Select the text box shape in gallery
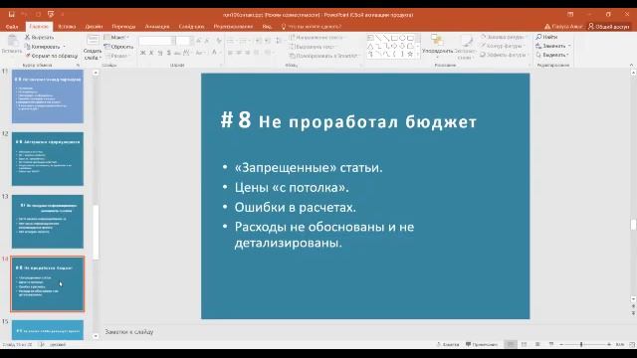The width and height of the screenshot is (637, 358). coord(370,38)
